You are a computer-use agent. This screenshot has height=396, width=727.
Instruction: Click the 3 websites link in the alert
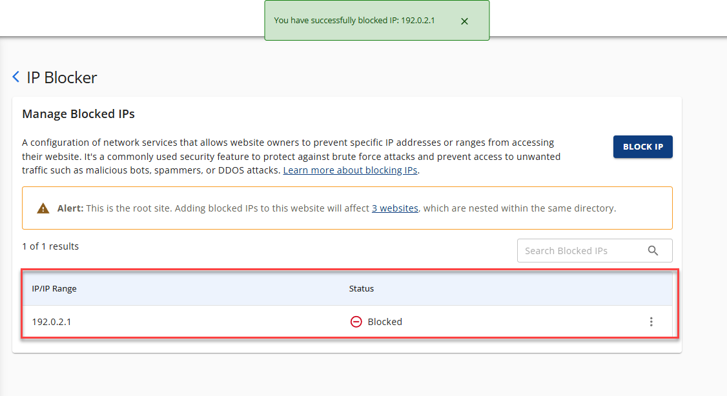click(x=394, y=208)
